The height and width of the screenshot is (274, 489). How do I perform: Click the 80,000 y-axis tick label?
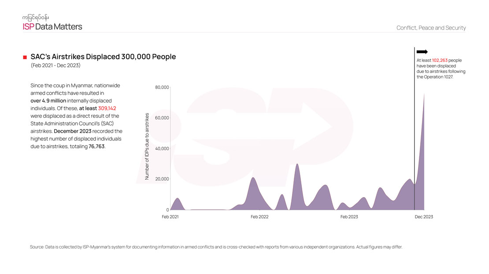coord(162,87)
